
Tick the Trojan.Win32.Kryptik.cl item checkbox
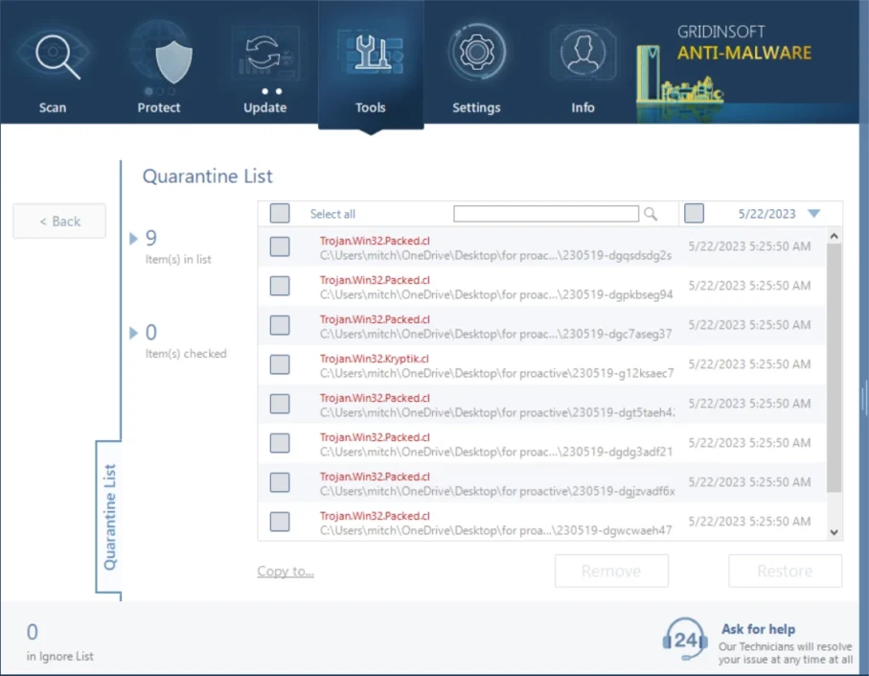(x=280, y=364)
